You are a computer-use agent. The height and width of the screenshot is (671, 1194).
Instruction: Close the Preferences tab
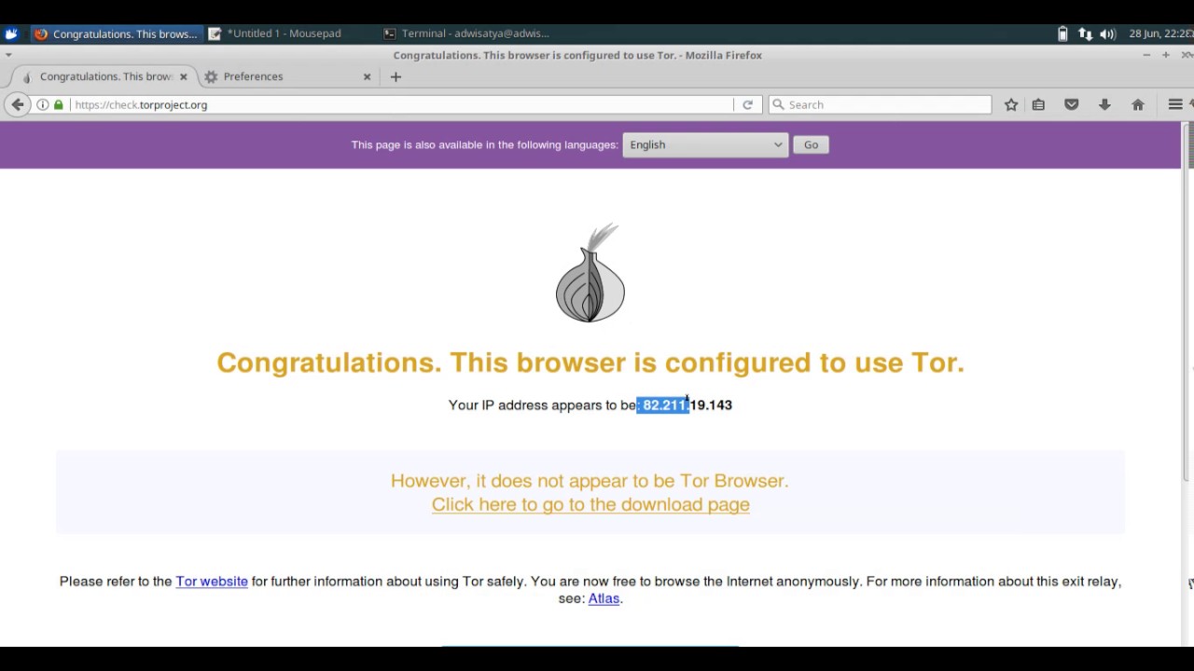coord(367,76)
